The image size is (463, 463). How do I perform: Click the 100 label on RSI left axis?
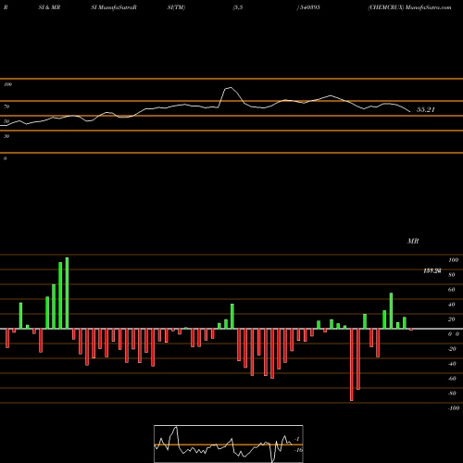click(x=7, y=84)
